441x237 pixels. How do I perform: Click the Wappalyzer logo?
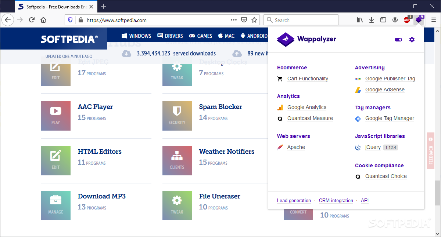click(x=306, y=39)
